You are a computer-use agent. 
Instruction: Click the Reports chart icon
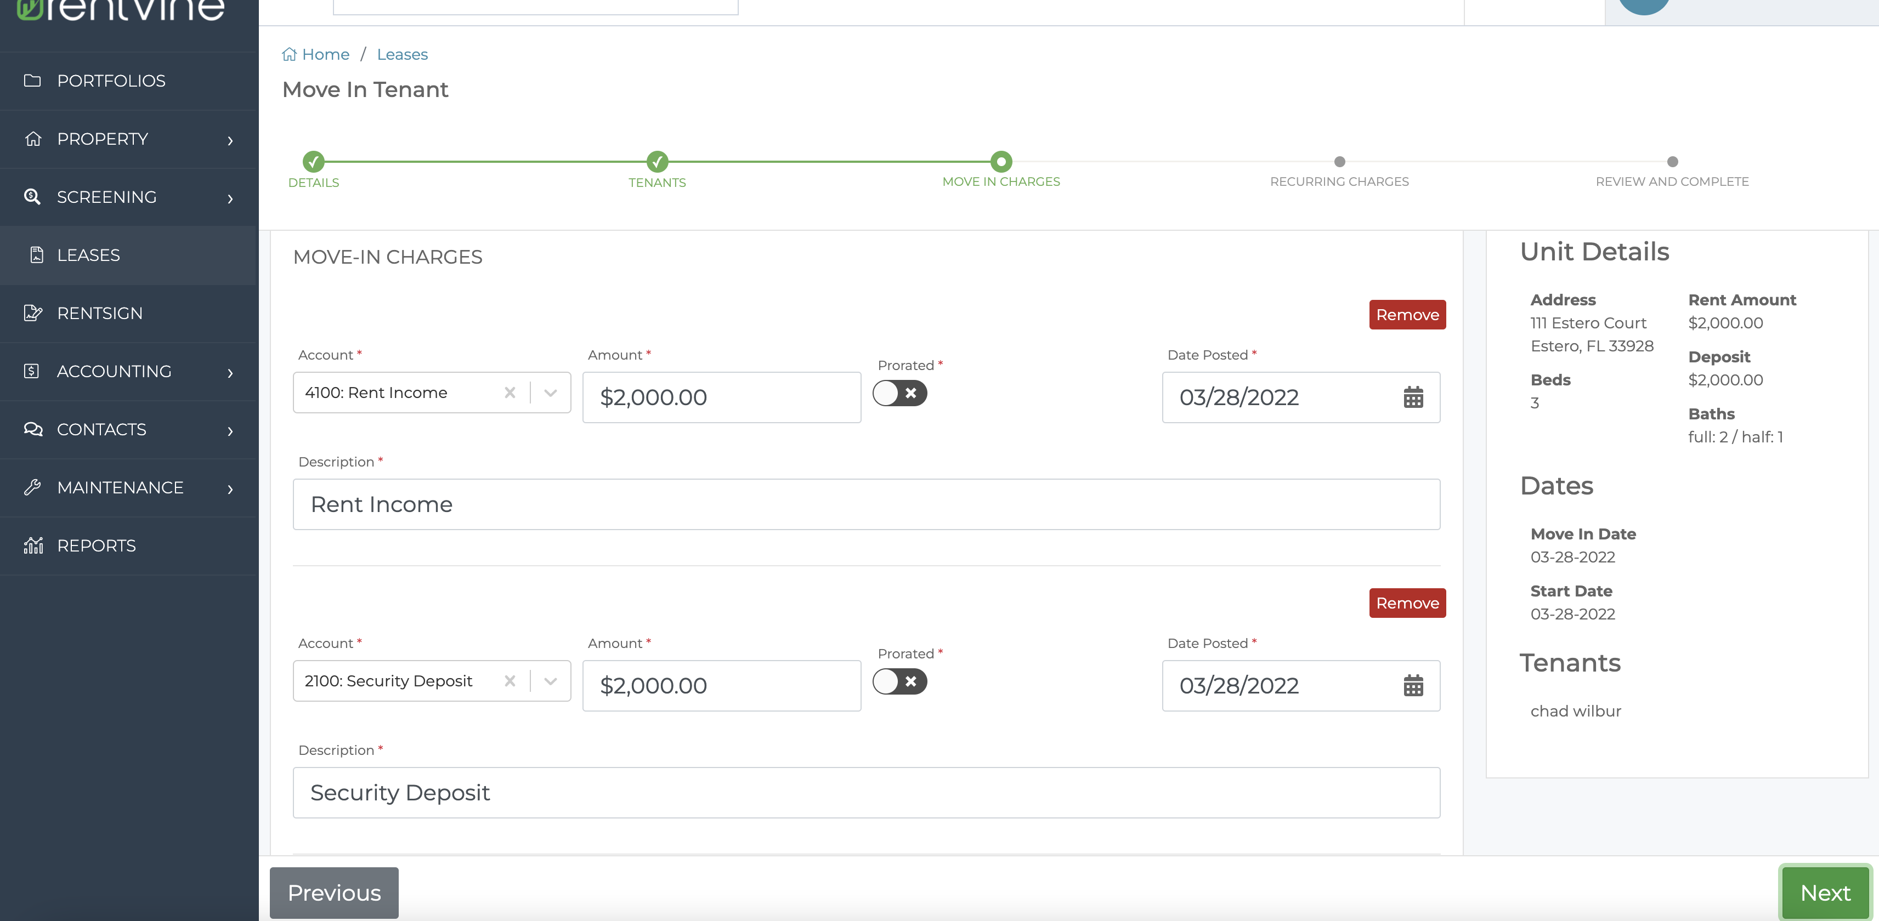[x=33, y=545]
